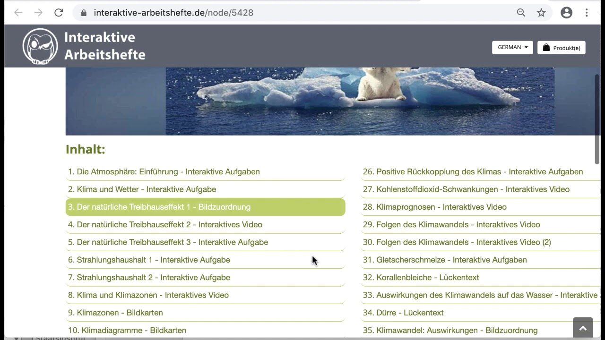Click the Inhalt: heading

[x=85, y=149]
